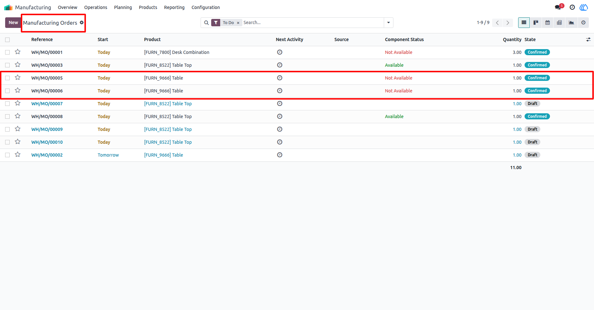Viewport: 594px width, 310px height.
Task: Tick checkbox for WH/MO/00005
Action: pos(7,78)
